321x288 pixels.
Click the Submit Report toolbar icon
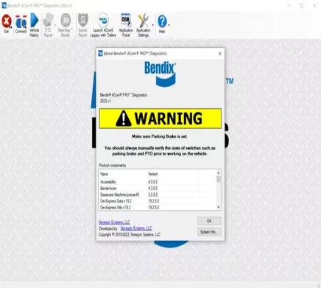click(82, 24)
